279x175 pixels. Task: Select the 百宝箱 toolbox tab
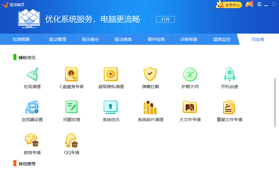[258, 39]
